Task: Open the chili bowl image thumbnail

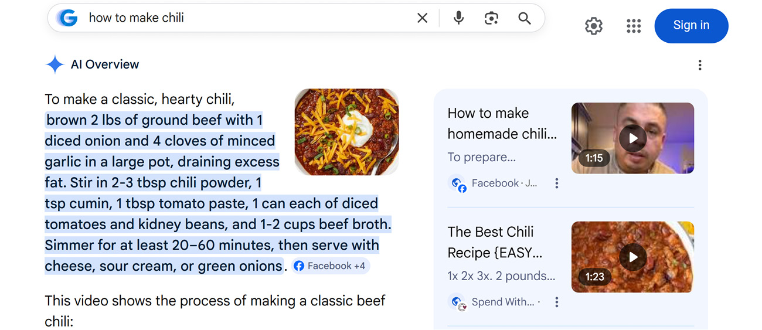Action: click(346, 132)
